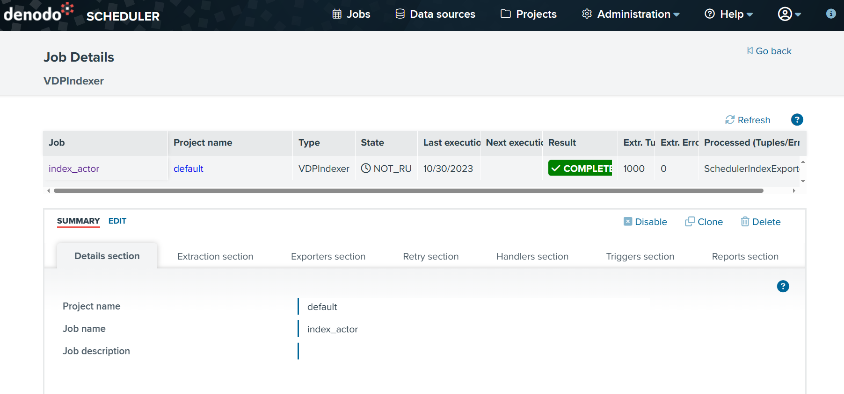
Task: Open the Triggers section tab
Action: coord(640,256)
